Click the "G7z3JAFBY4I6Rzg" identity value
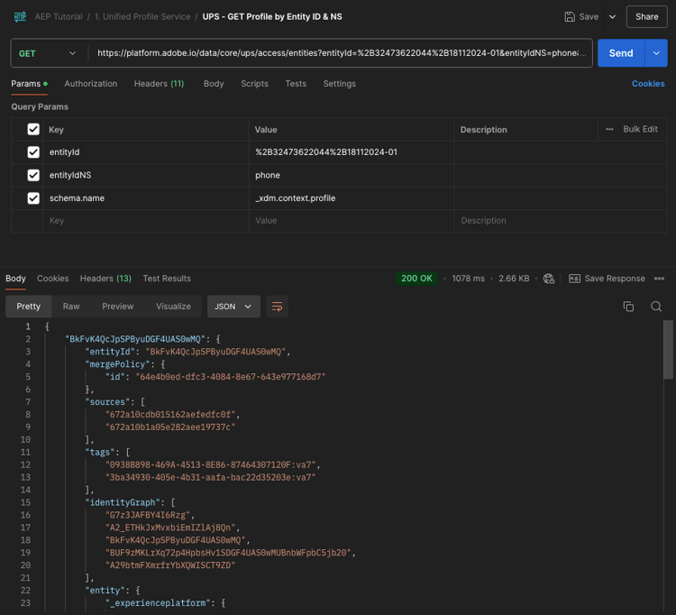 pyautogui.click(x=148, y=515)
